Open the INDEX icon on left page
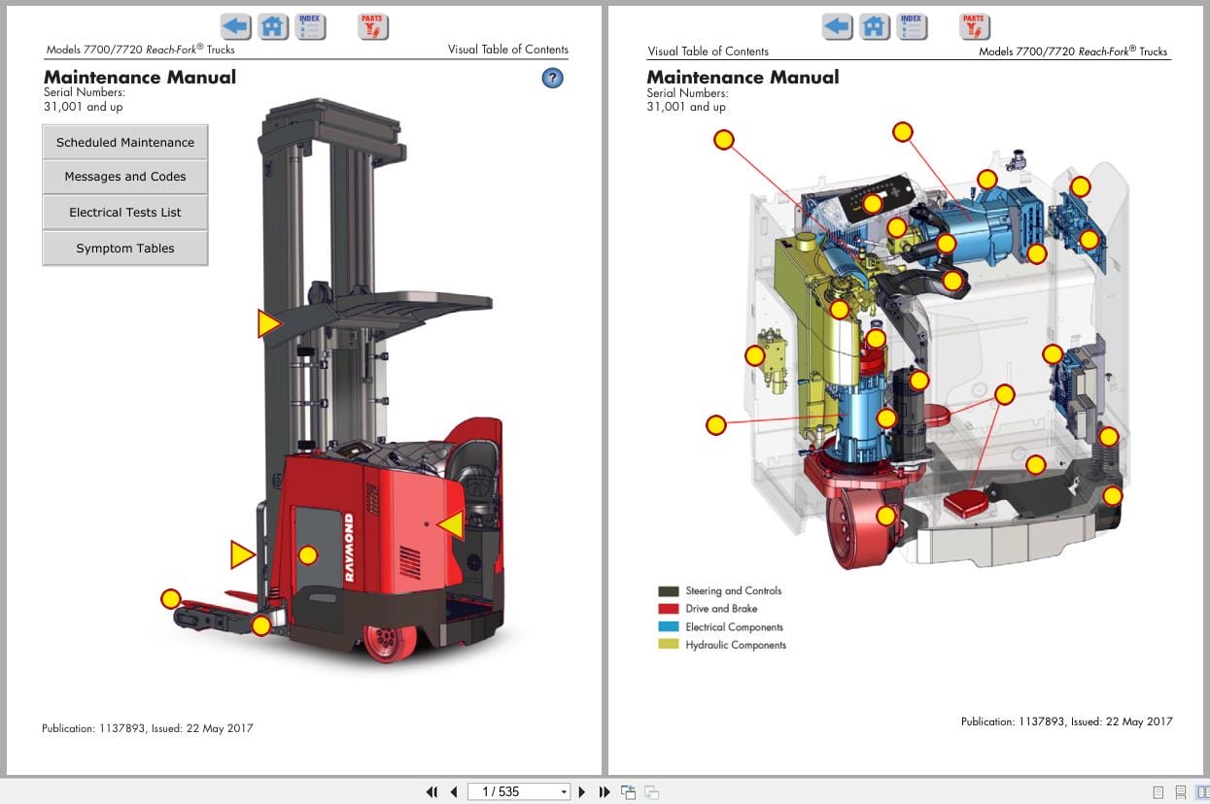 (310, 27)
